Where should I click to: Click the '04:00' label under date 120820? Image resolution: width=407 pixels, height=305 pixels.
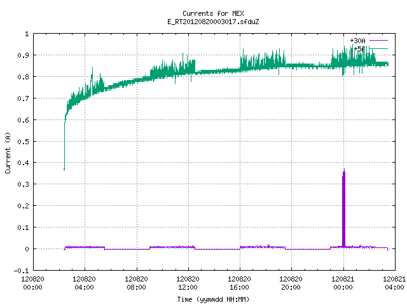[x=84, y=287]
